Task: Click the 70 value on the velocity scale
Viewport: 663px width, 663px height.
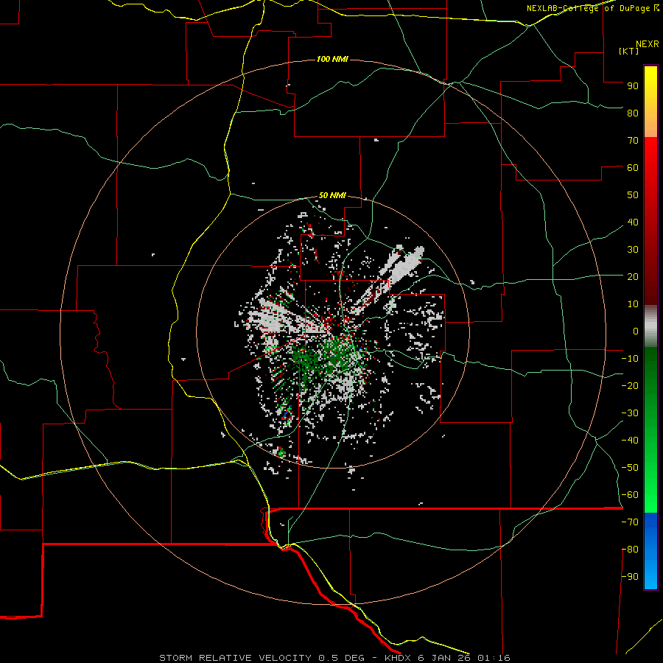Action: [x=633, y=141]
